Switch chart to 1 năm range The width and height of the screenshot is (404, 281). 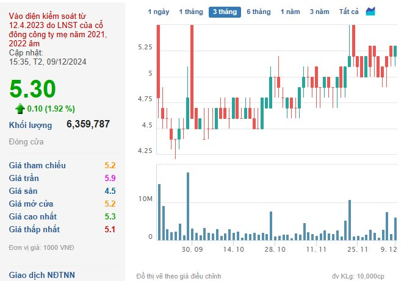click(290, 12)
